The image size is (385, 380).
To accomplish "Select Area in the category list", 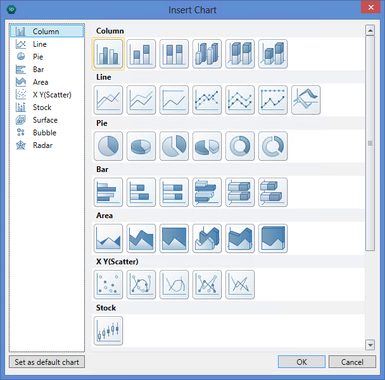I will point(47,82).
